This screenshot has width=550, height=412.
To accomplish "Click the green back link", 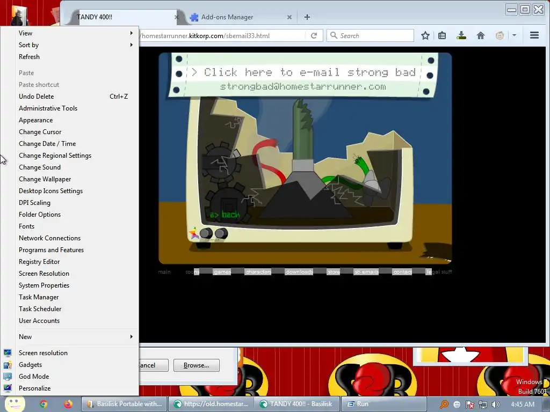I will click(x=225, y=215).
